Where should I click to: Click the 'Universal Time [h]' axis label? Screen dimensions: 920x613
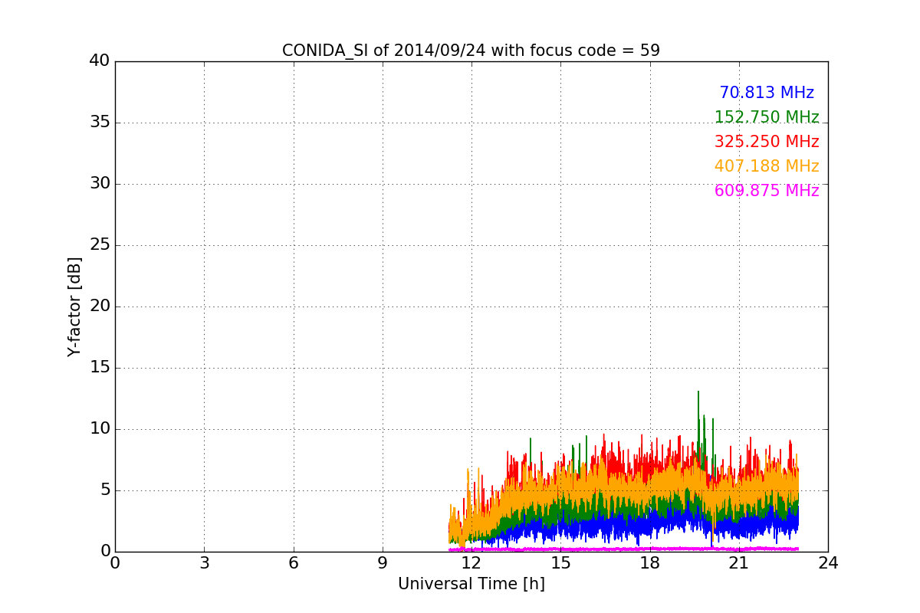(x=471, y=584)
